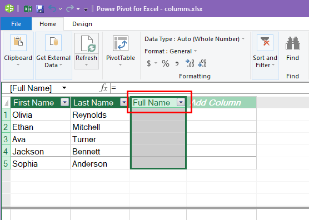The height and width of the screenshot is (220, 309).
Task: Click Increase Decimal icon
Action: point(190,63)
